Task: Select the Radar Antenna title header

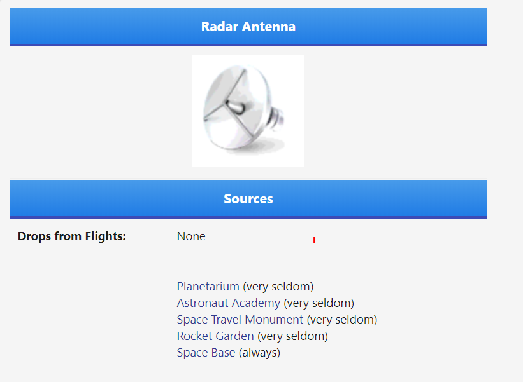Action: (x=248, y=27)
